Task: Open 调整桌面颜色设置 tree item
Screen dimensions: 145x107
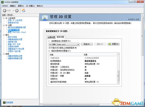Action: pyautogui.click(x=15, y=39)
